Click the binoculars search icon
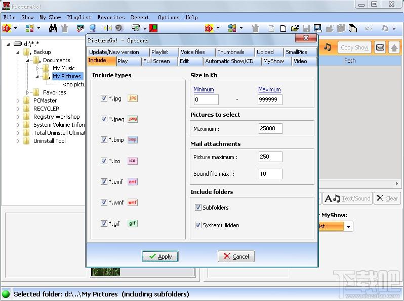Viewport: 404px width, 301px height. (53, 28)
